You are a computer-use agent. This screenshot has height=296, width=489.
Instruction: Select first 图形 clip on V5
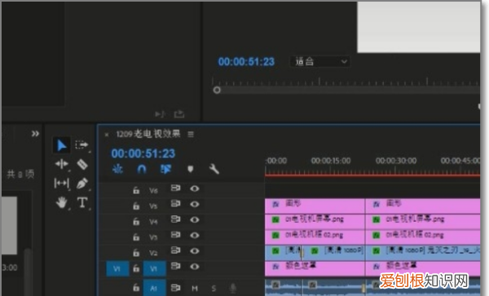click(x=315, y=205)
